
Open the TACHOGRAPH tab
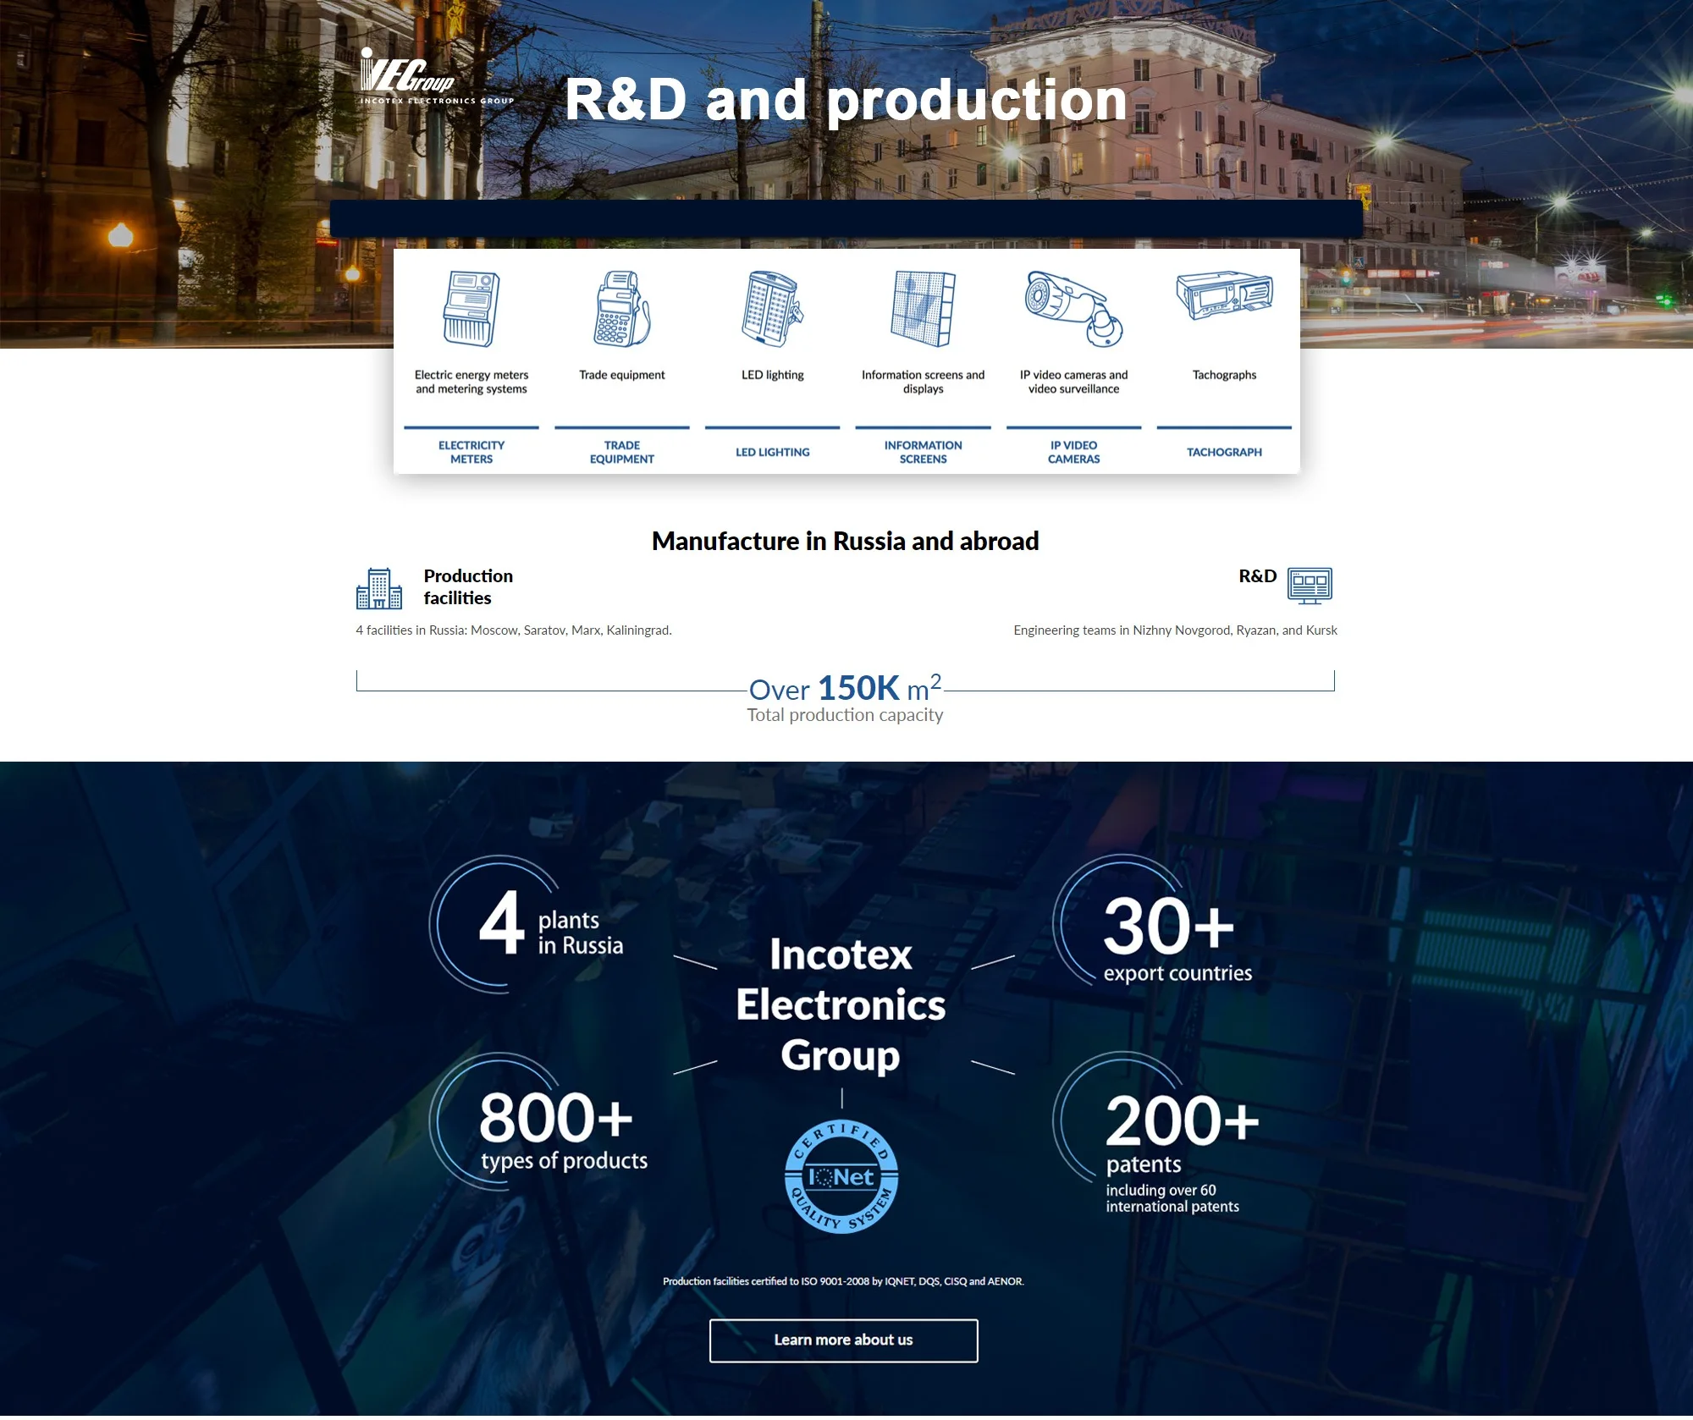coord(1224,452)
